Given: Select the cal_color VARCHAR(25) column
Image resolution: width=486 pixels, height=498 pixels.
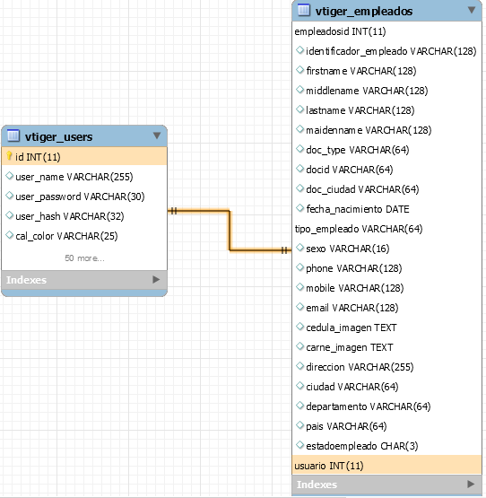Looking at the screenshot, I should coord(84,236).
